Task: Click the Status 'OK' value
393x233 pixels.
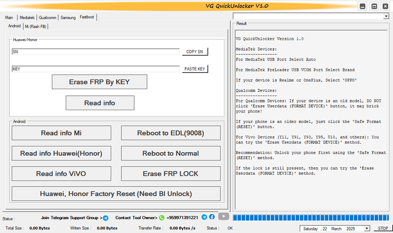Action: (230, 228)
